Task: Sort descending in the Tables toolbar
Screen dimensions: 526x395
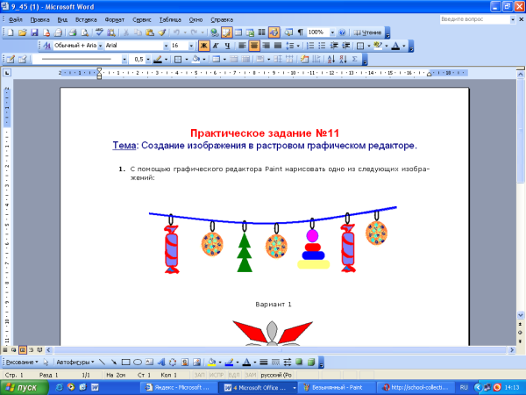Action: pos(343,60)
